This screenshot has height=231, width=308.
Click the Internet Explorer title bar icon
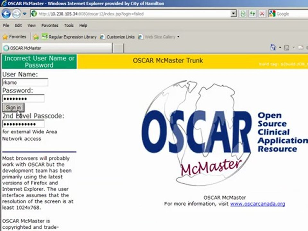tap(3, 3)
